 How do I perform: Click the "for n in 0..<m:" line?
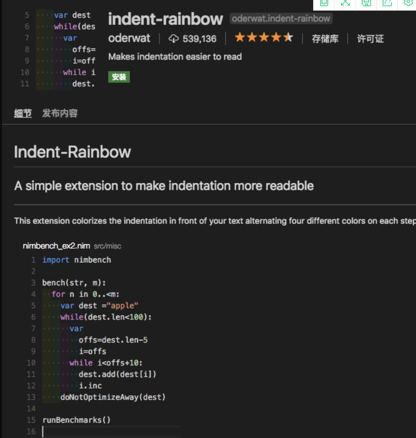point(86,294)
